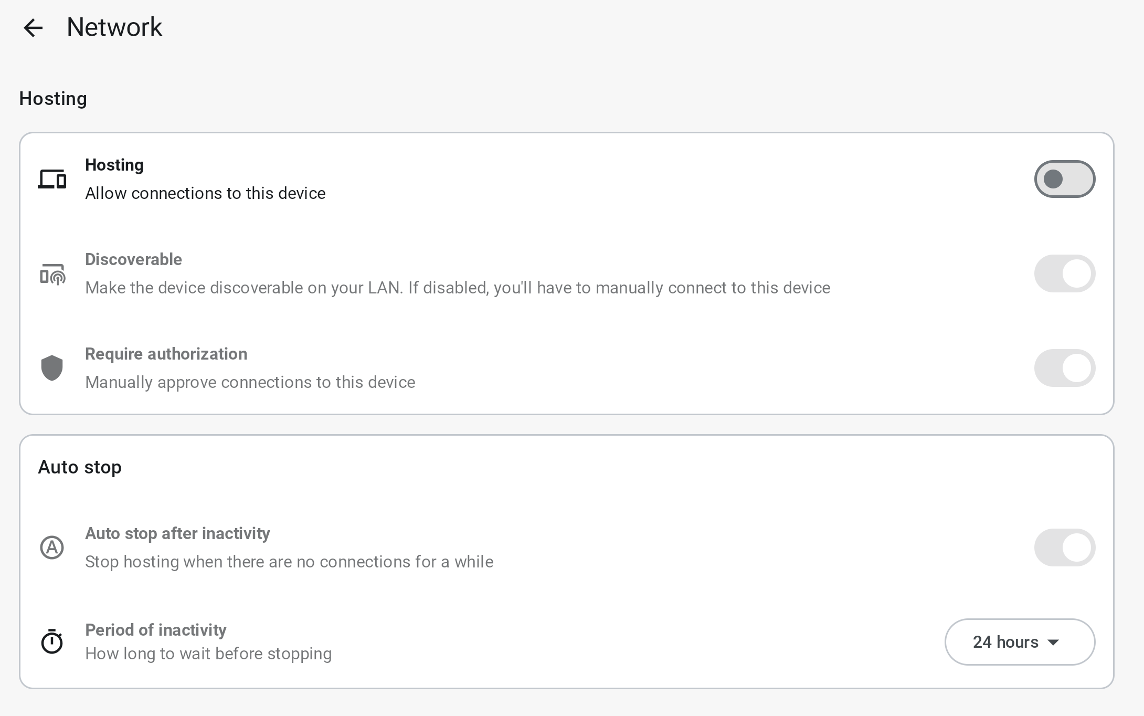Open the 24 hours dropdown

[x=1020, y=642]
